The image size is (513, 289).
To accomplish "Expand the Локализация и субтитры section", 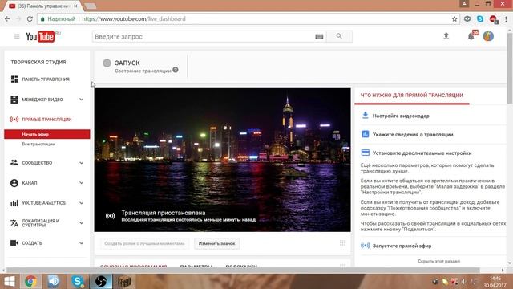I will [x=81, y=223].
